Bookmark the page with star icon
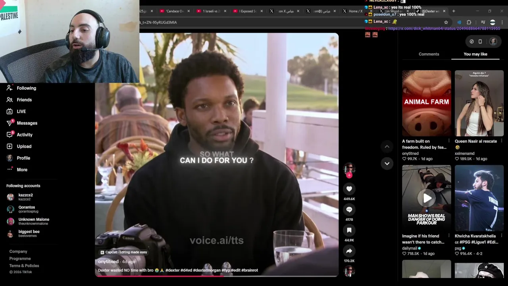This screenshot has width=508, height=286. (446, 22)
